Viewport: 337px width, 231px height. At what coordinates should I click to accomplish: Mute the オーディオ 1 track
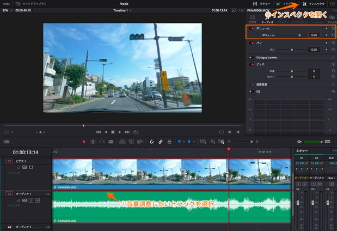[38, 200]
